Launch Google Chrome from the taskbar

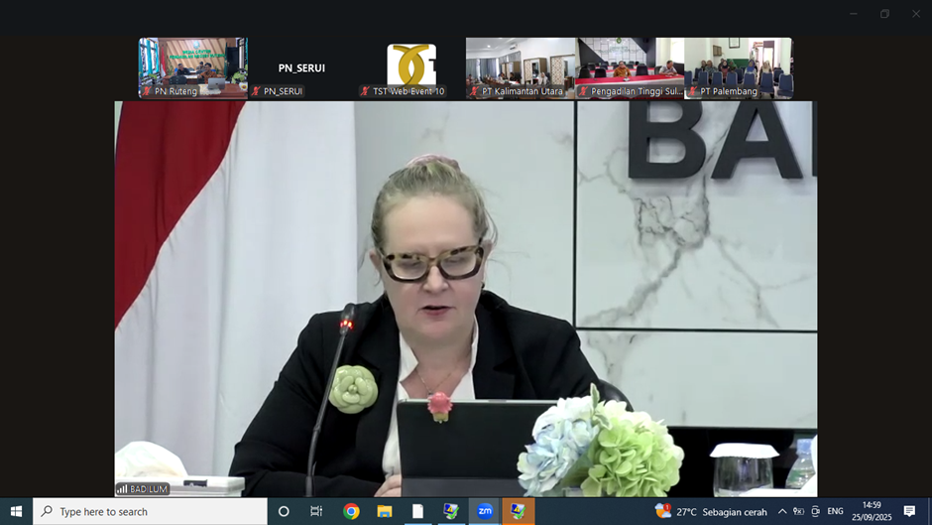[351, 511]
